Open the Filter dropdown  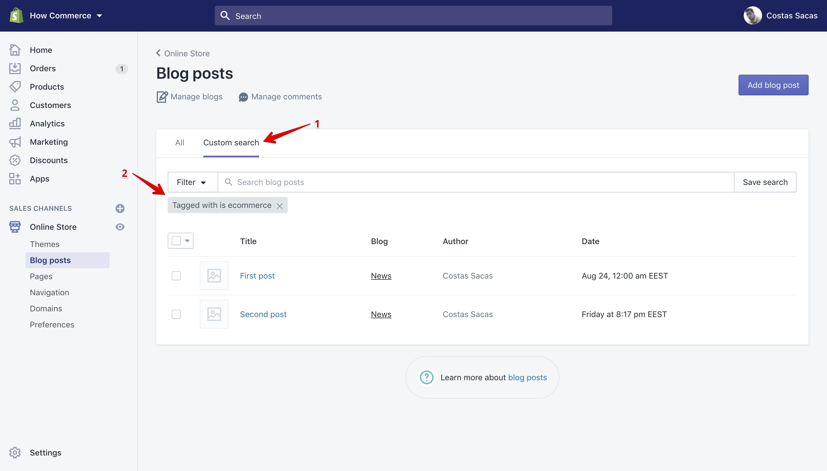pyautogui.click(x=192, y=182)
